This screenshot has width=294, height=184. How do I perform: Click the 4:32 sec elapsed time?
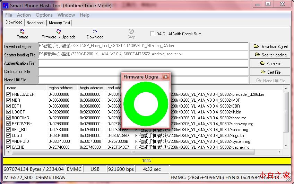(152, 169)
